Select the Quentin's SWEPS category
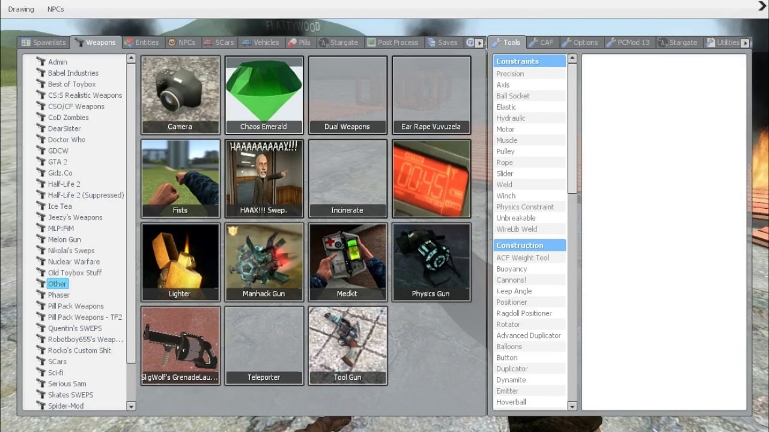769x432 pixels. [x=74, y=328]
